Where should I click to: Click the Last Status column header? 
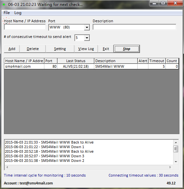click(x=76, y=61)
